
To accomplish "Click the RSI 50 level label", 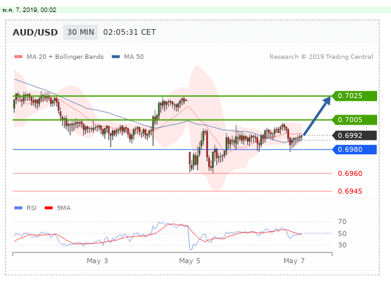I will click(x=342, y=233).
